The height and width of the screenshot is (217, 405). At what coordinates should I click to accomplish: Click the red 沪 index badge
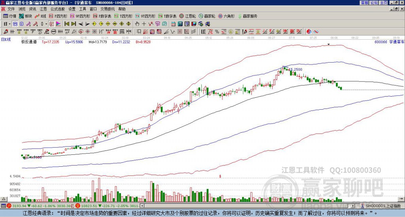point(9,206)
